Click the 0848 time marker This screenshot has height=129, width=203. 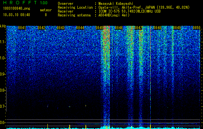pos(157,28)
